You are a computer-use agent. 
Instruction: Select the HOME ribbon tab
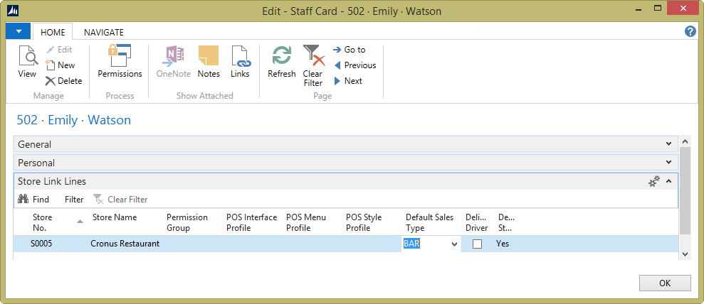pyautogui.click(x=53, y=32)
